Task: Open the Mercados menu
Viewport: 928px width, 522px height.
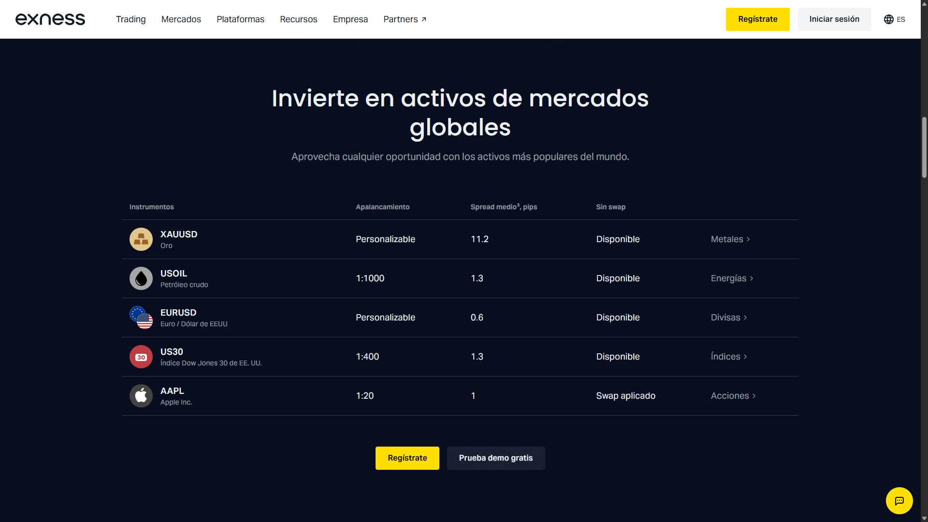Action: point(181,19)
